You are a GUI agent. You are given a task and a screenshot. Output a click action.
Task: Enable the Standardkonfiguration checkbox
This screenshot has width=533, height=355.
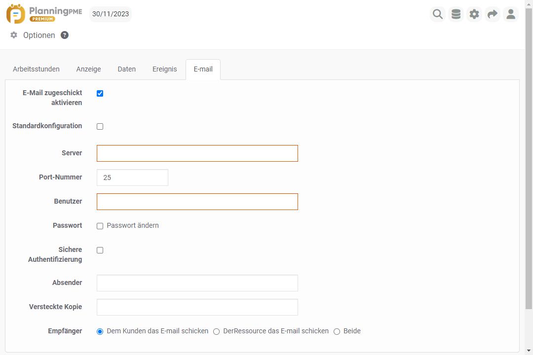point(100,126)
